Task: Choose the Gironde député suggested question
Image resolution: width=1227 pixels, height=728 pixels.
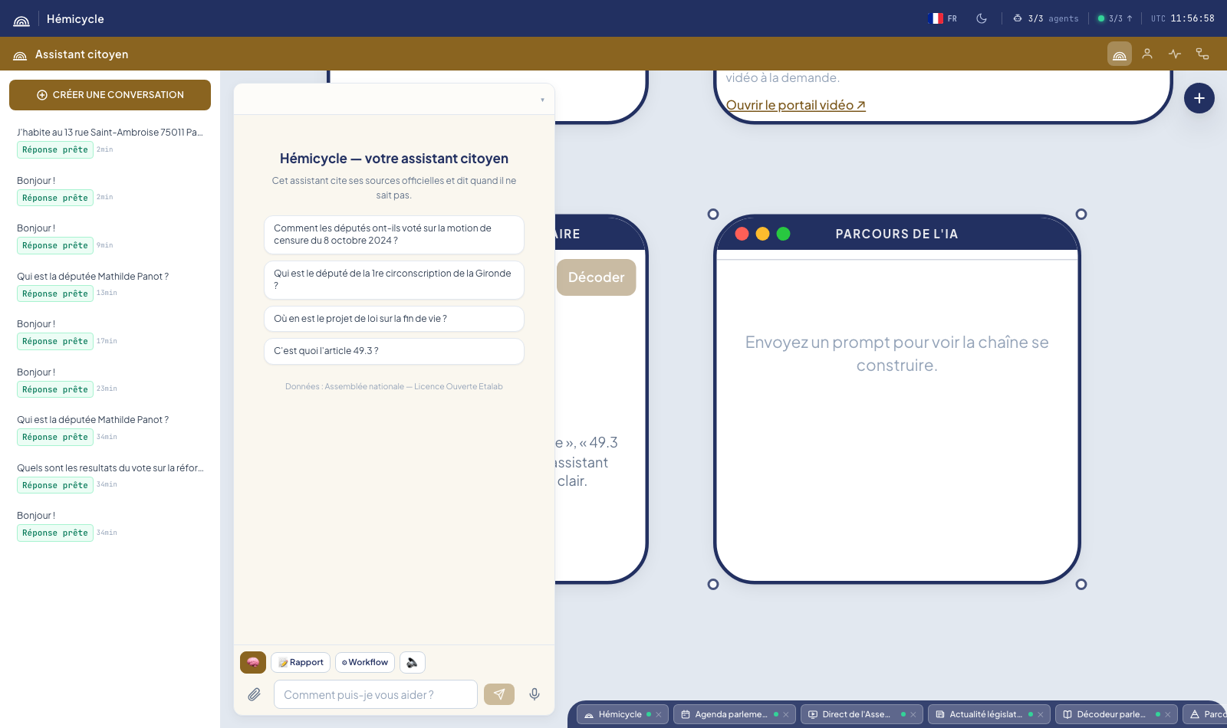Action: (394, 280)
